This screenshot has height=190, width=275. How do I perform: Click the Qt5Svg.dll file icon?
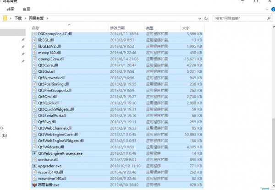pyautogui.click(x=34, y=122)
